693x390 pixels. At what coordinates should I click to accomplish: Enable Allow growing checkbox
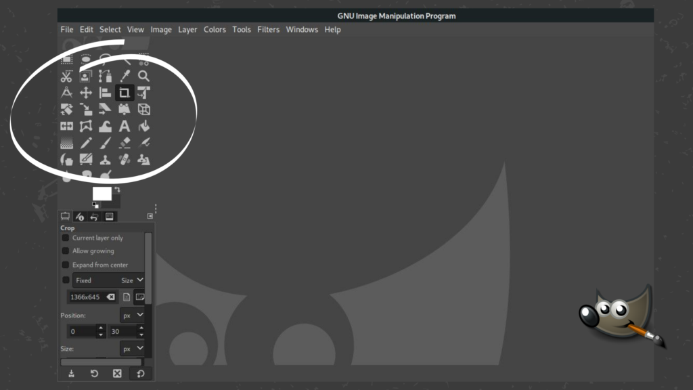(x=66, y=251)
